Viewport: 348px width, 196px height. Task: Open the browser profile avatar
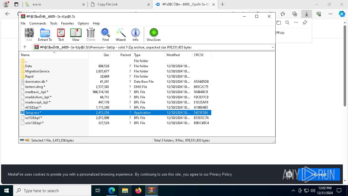coord(6,4)
